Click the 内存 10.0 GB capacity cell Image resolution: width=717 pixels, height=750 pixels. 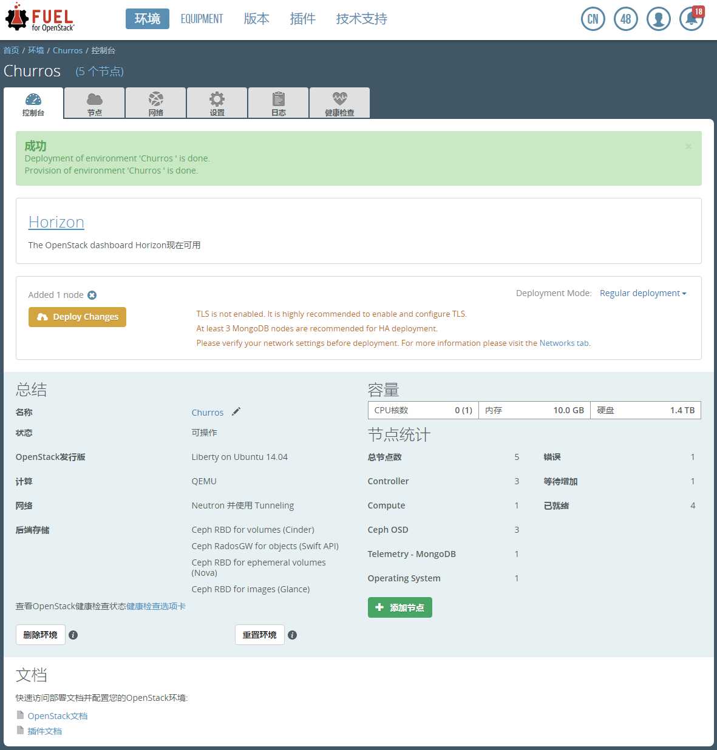pos(534,410)
